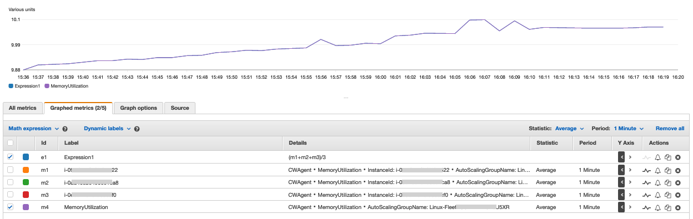693x219 pixels.
Task: Select the Graphed metrics (2/5) tab
Action: tap(78, 108)
